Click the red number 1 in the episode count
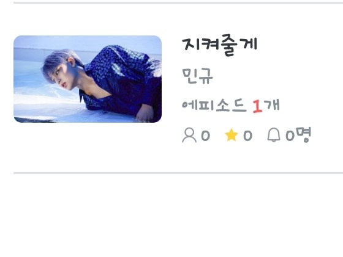This screenshot has width=343, height=257. (257, 106)
